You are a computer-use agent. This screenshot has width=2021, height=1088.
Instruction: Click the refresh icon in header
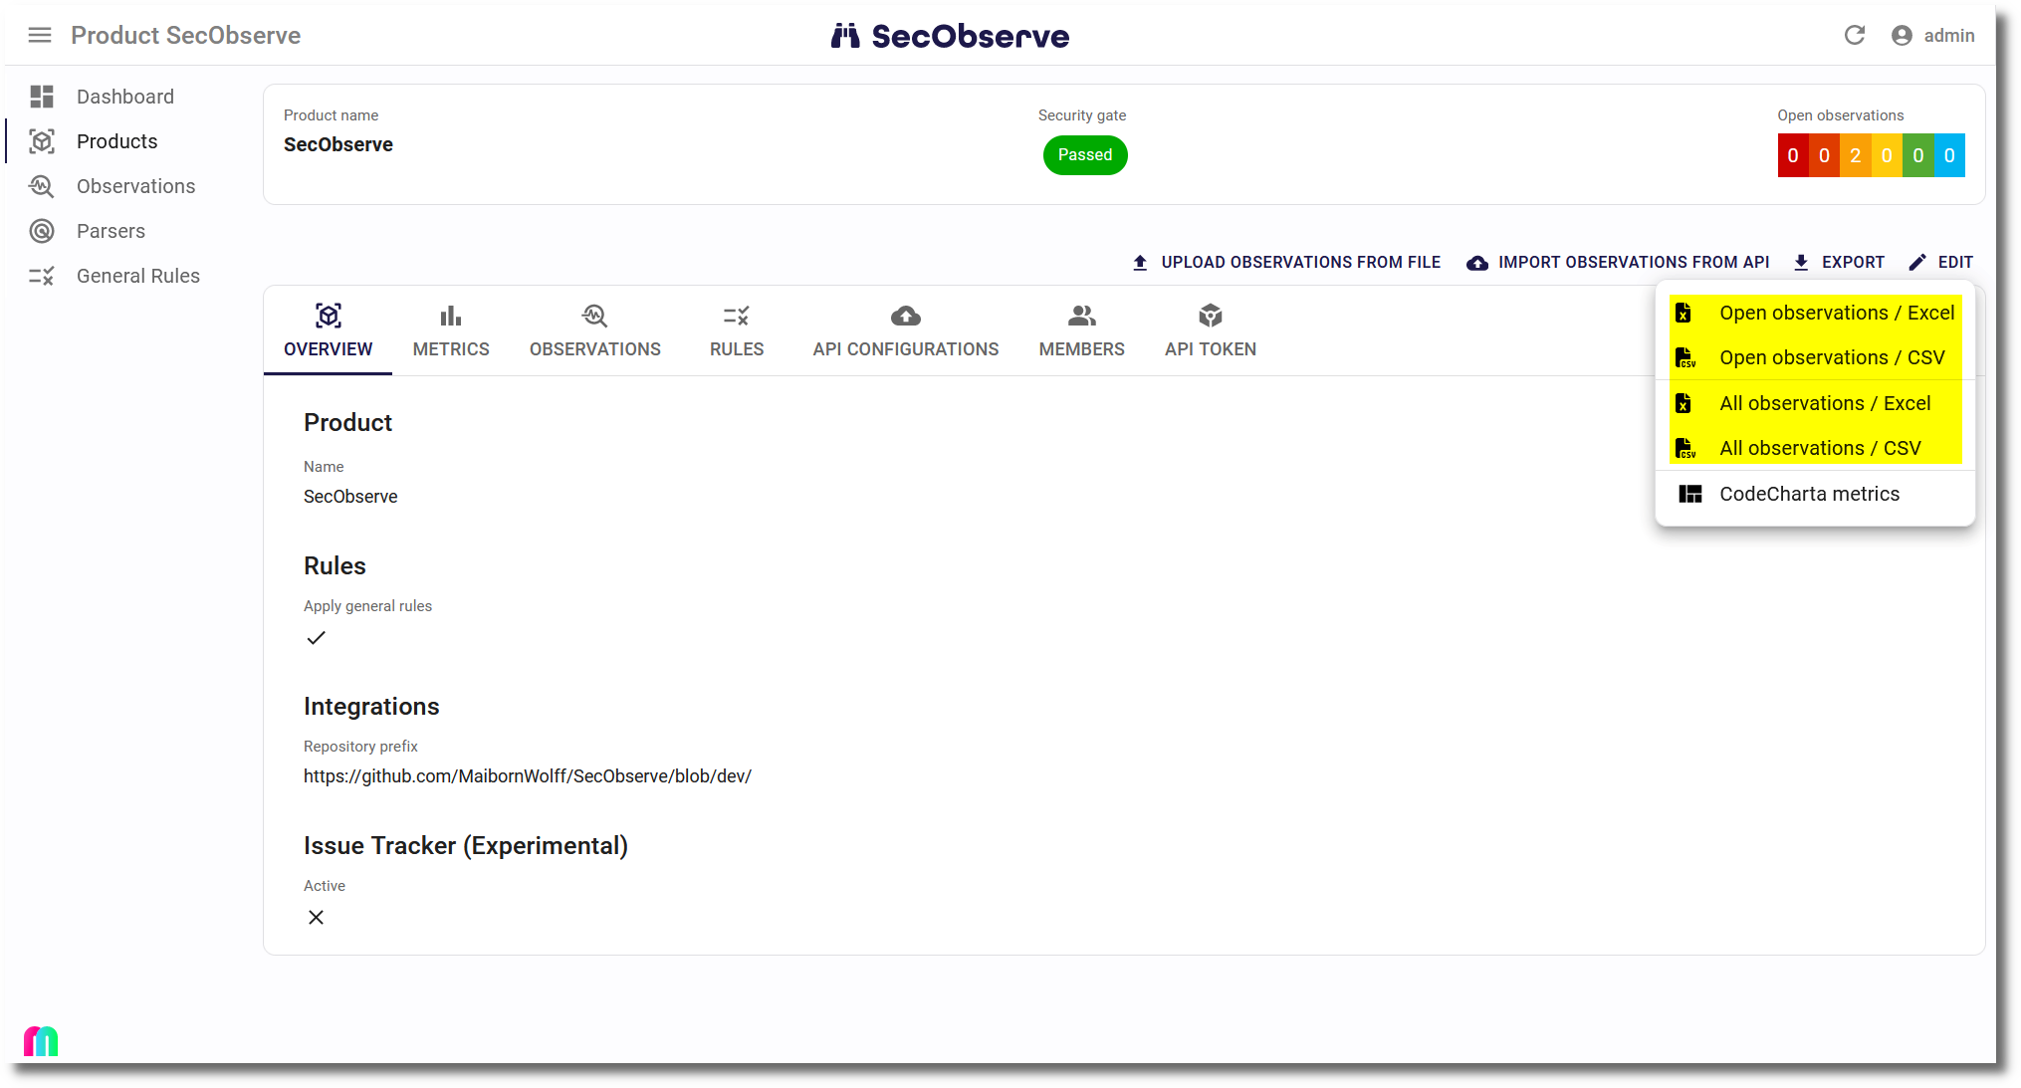pos(1854,36)
